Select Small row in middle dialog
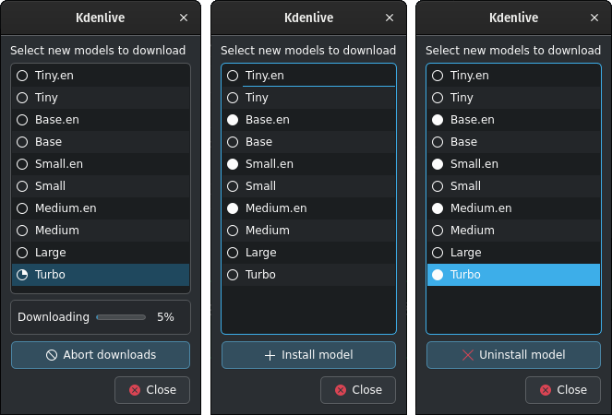The height and width of the screenshot is (415, 612). point(308,186)
